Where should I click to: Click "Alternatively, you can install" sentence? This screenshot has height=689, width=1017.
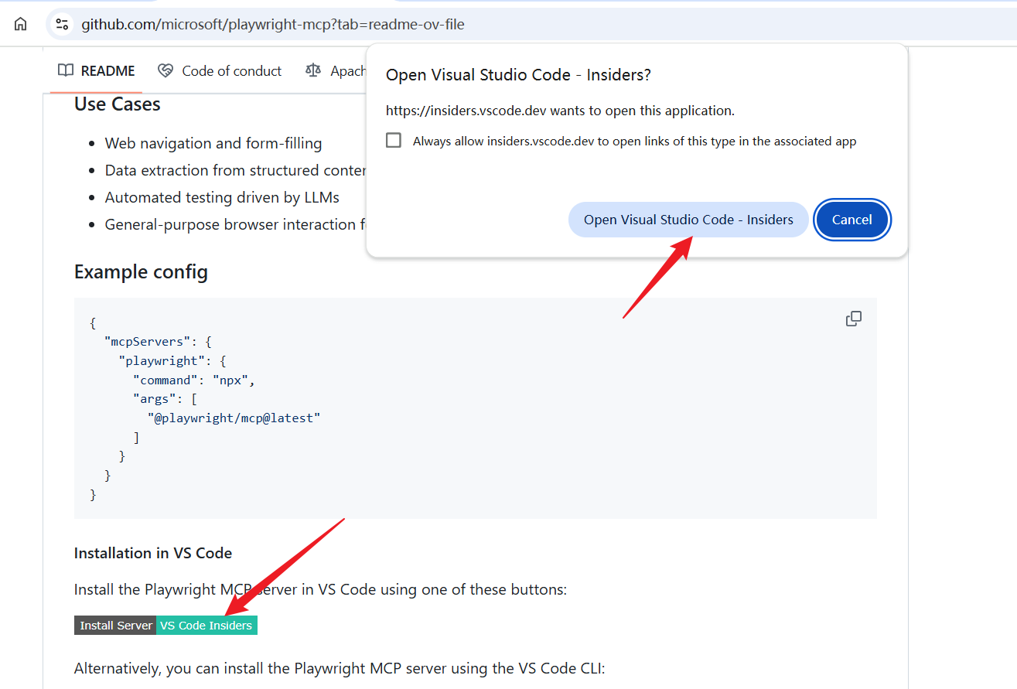pyautogui.click(x=340, y=668)
